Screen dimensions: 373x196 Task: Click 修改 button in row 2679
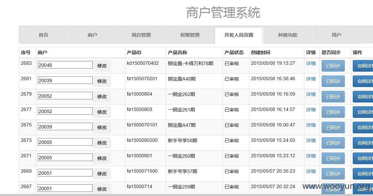click(x=102, y=97)
